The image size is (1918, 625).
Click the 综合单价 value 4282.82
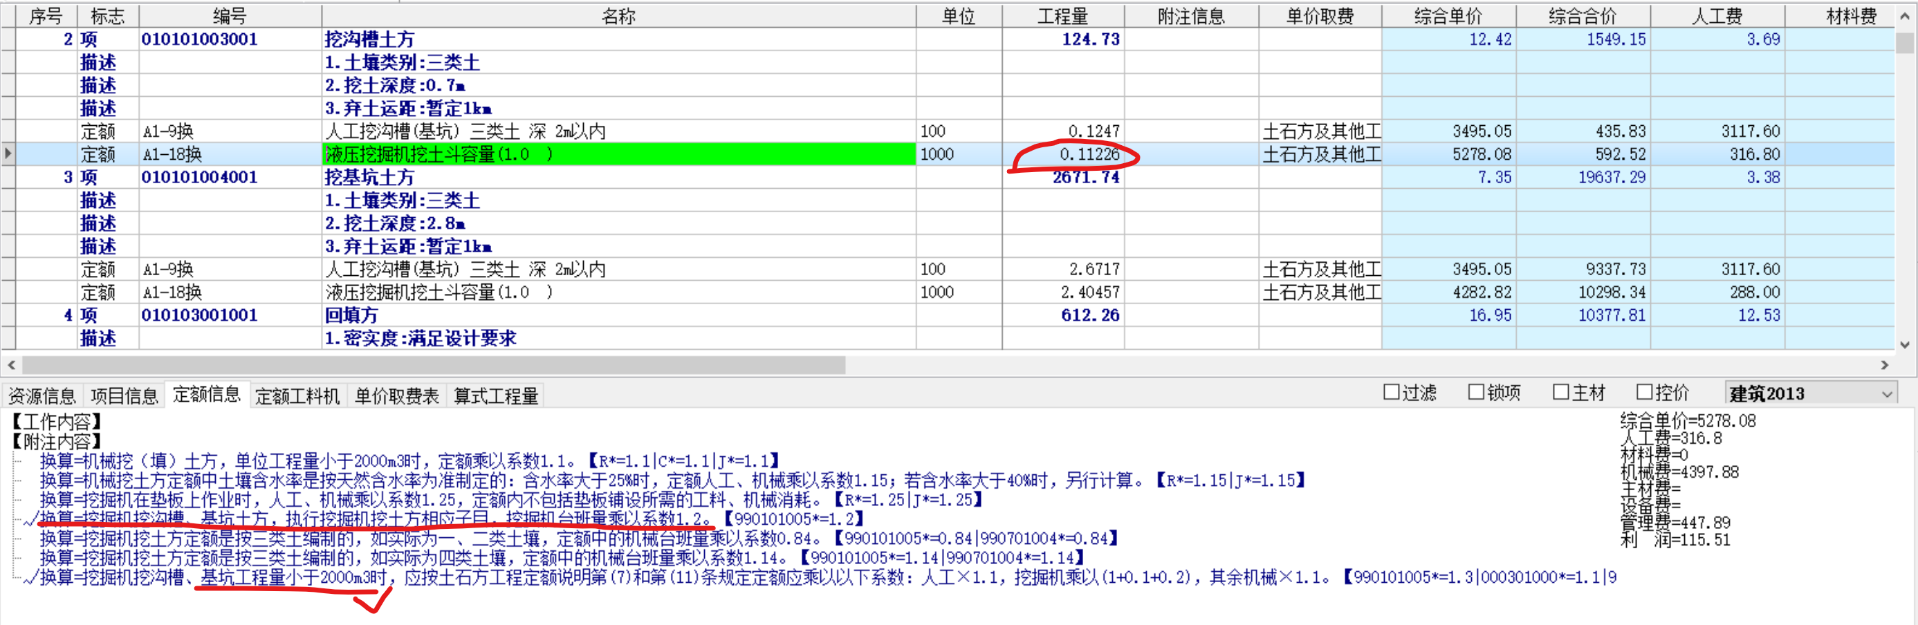(x=1449, y=292)
